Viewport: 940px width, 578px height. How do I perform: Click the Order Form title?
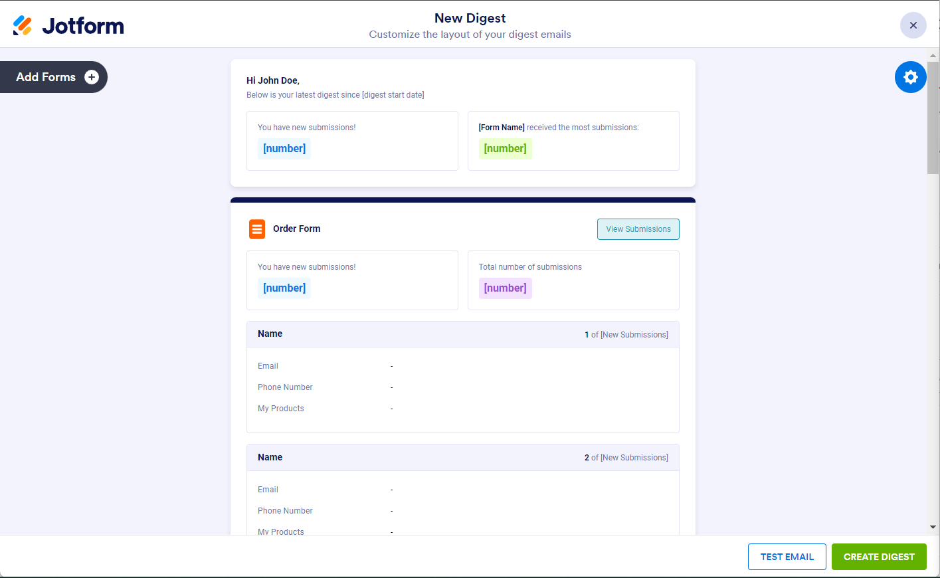coord(296,229)
